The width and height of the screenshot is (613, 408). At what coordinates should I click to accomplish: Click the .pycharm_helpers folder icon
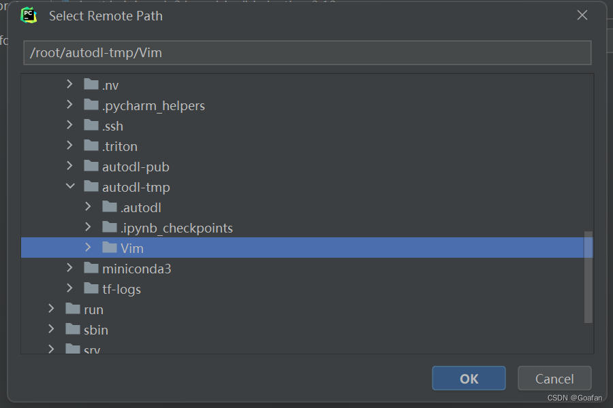point(91,105)
